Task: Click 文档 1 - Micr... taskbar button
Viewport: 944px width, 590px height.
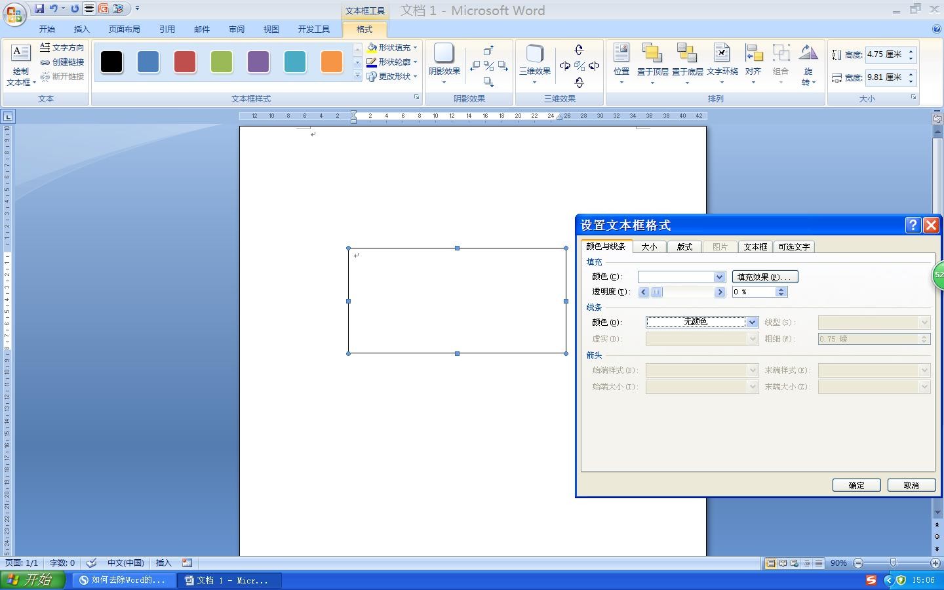Action: [x=229, y=580]
